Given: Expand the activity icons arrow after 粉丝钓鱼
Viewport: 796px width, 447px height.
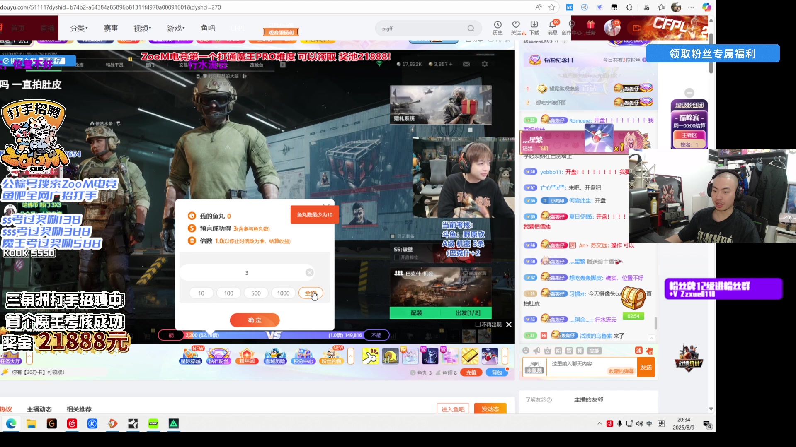Looking at the screenshot, I should click(x=351, y=356).
